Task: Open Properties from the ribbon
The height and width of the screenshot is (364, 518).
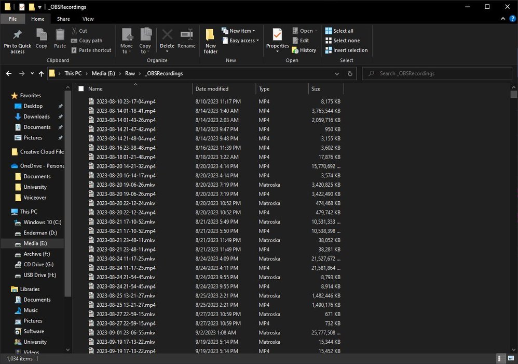Action: (x=277, y=35)
